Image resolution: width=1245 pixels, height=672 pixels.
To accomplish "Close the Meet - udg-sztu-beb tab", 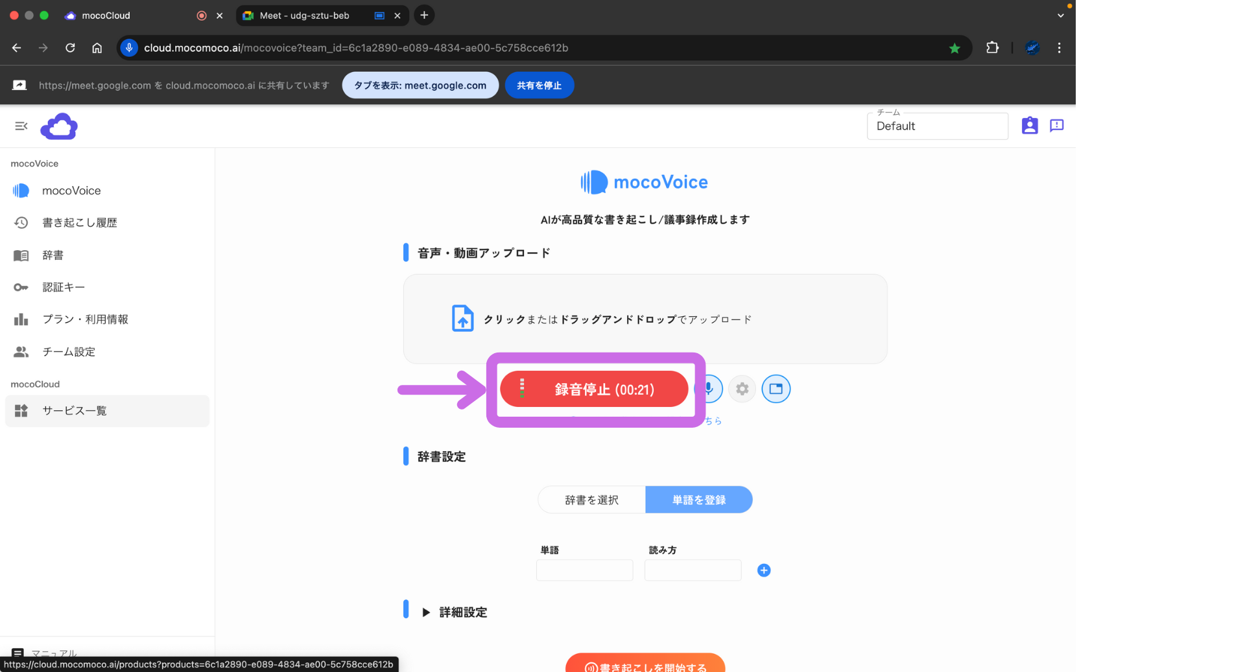I will [x=397, y=16].
